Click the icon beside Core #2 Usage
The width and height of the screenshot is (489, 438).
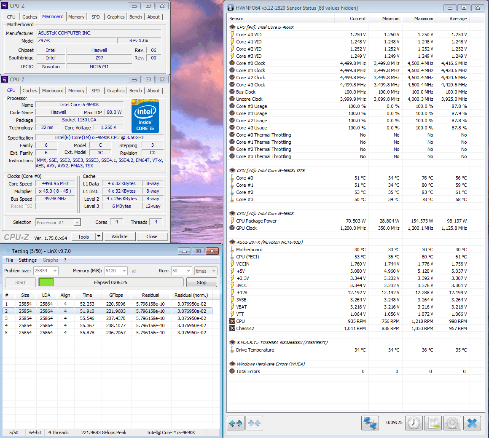[232, 121]
